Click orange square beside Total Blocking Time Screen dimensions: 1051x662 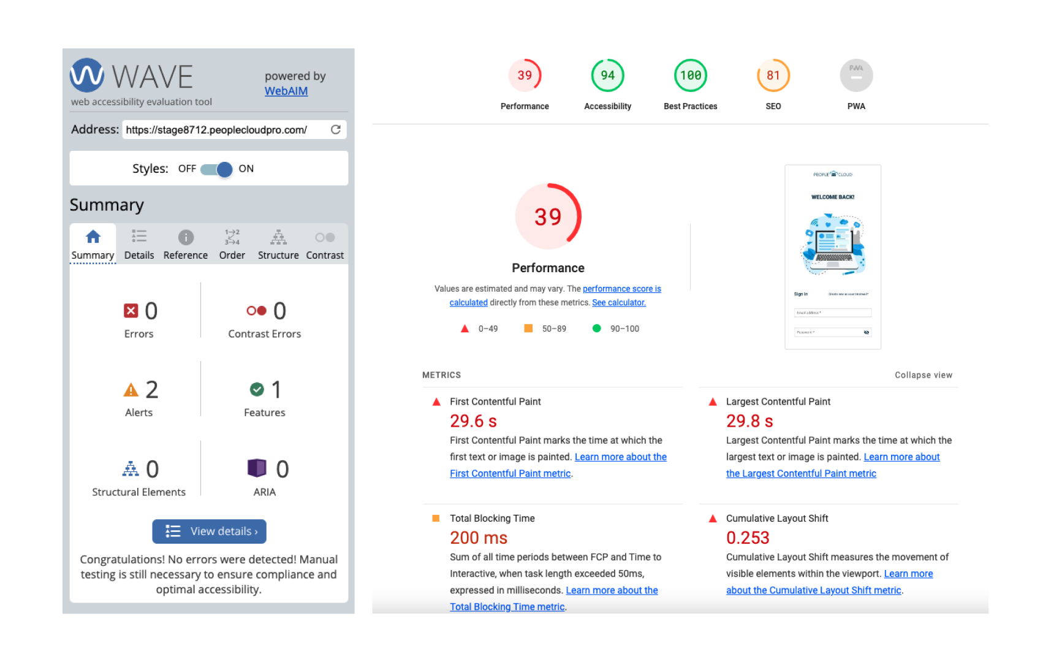436,519
